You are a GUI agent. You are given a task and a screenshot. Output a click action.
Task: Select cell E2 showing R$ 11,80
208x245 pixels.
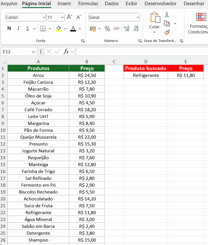coord(186,75)
